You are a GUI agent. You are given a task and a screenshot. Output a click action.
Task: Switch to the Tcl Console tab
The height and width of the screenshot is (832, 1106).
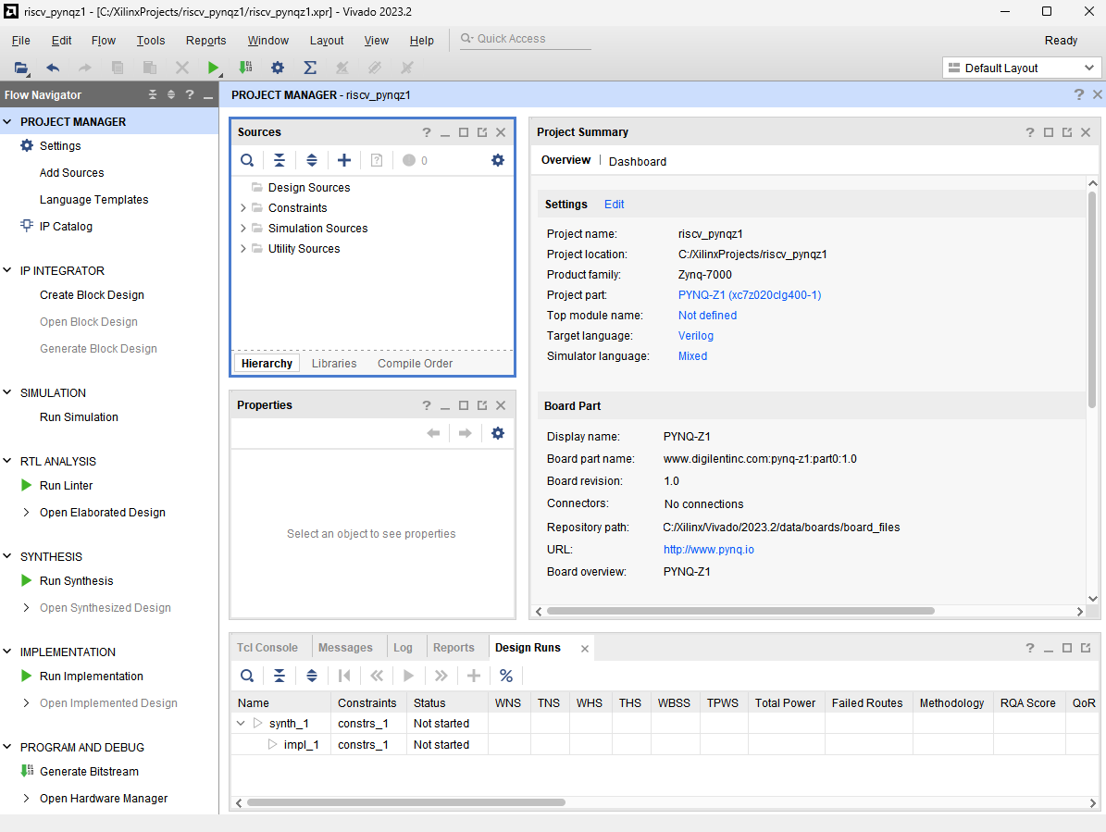coord(267,648)
